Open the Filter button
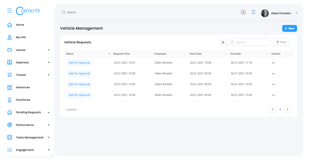Image resolution: width=312 pixels, height=160 pixels. pyautogui.click(x=281, y=42)
